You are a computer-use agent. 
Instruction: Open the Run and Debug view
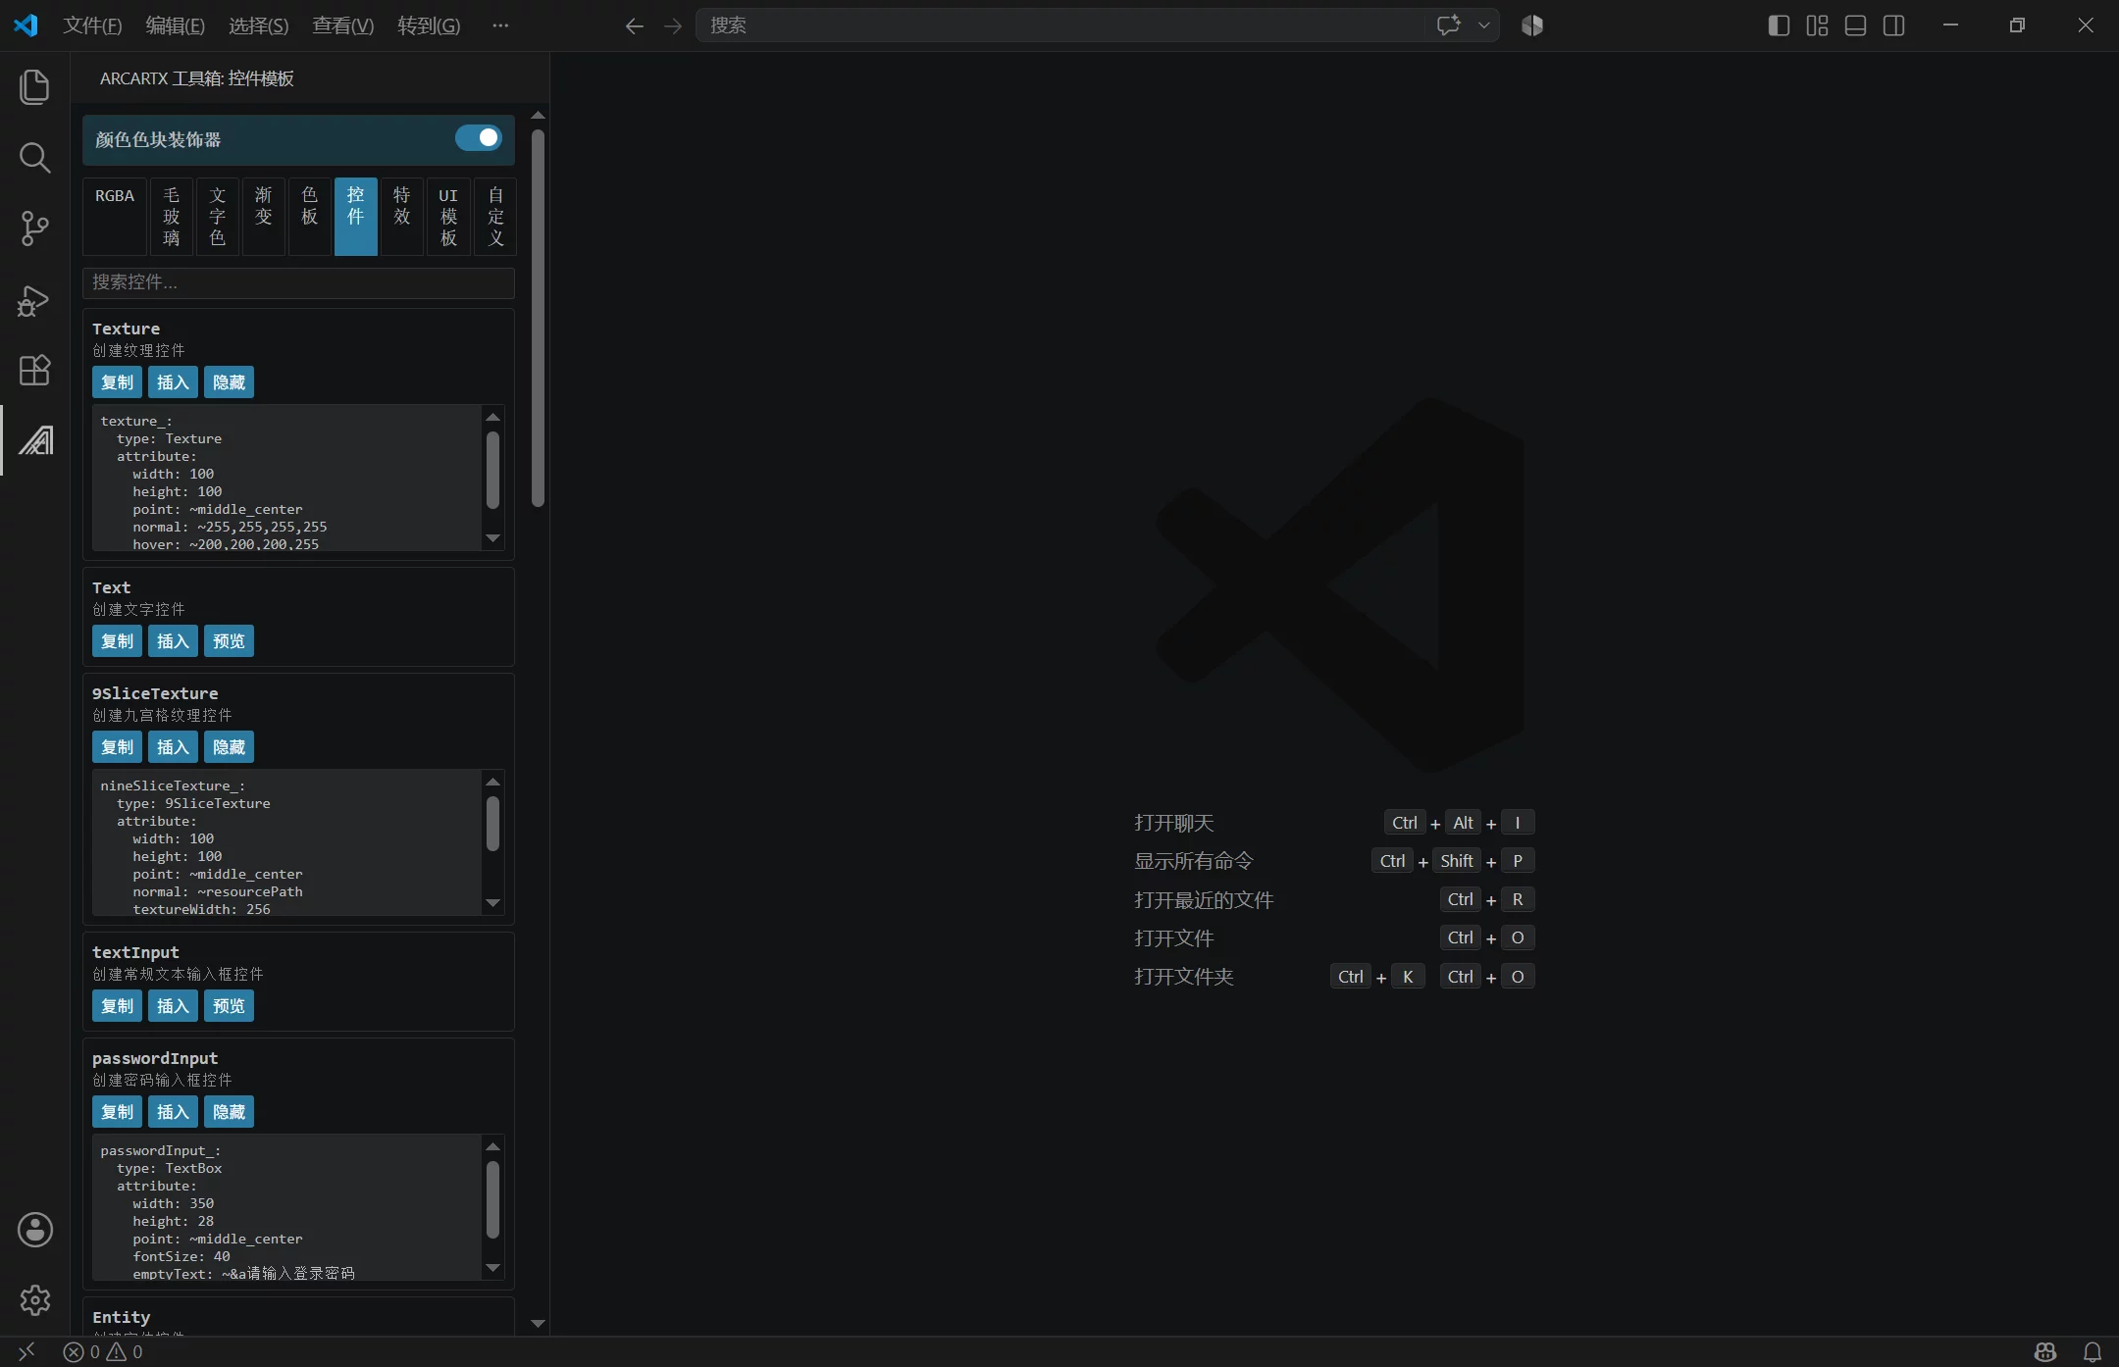tap(34, 299)
